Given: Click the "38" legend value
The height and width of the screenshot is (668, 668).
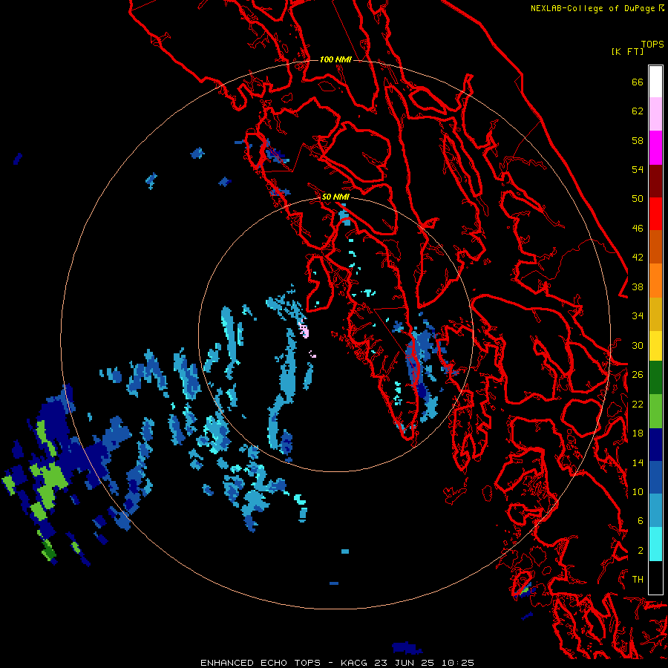Looking at the screenshot, I should [x=638, y=286].
